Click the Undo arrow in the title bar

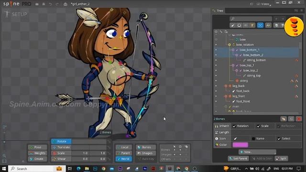point(50,4)
